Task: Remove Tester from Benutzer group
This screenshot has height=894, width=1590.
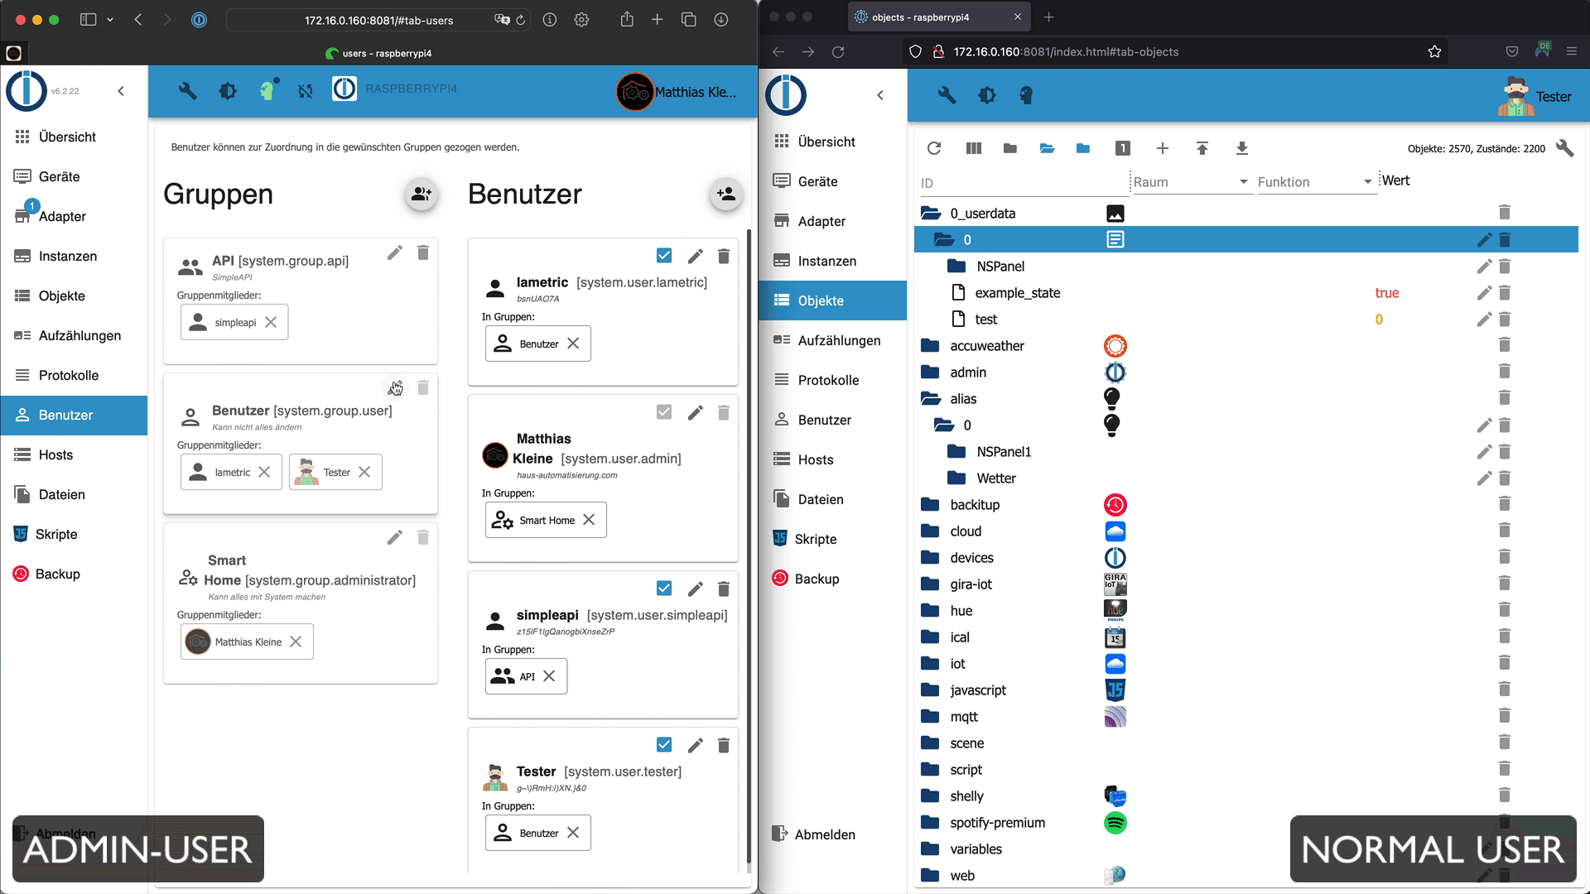Action: pyautogui.click(x=364, y=472)
